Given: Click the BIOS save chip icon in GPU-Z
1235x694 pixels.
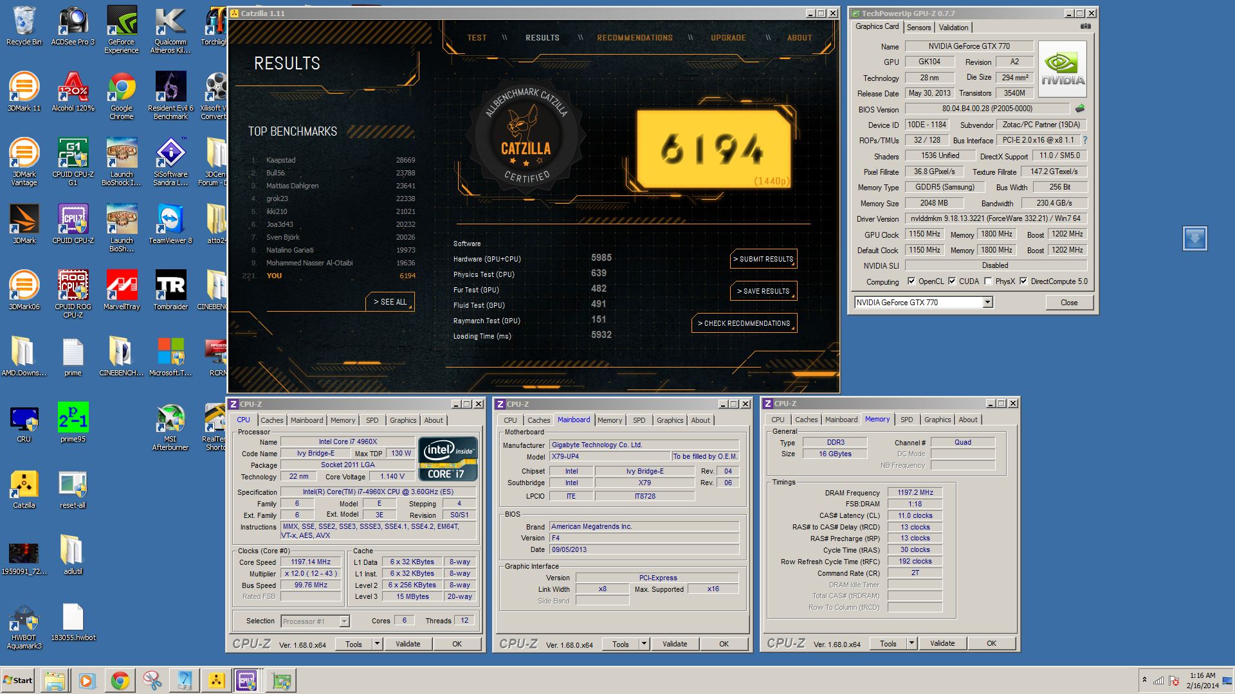Looking at the screenshot, I should click(x=1080, y=109).
